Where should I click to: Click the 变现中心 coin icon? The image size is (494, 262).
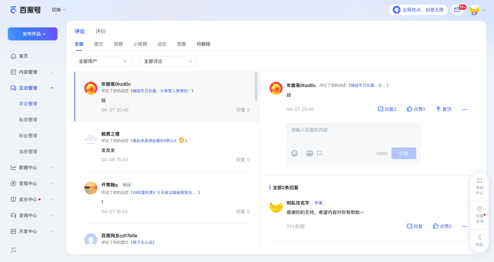click(x=13, y=183)
